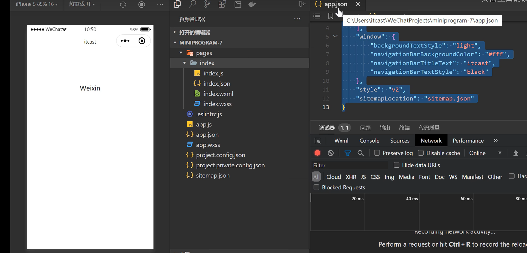The width and height of the screenshot is (527, 253).
Task: Switch to the Console tab
Action: tap(369, 141)
